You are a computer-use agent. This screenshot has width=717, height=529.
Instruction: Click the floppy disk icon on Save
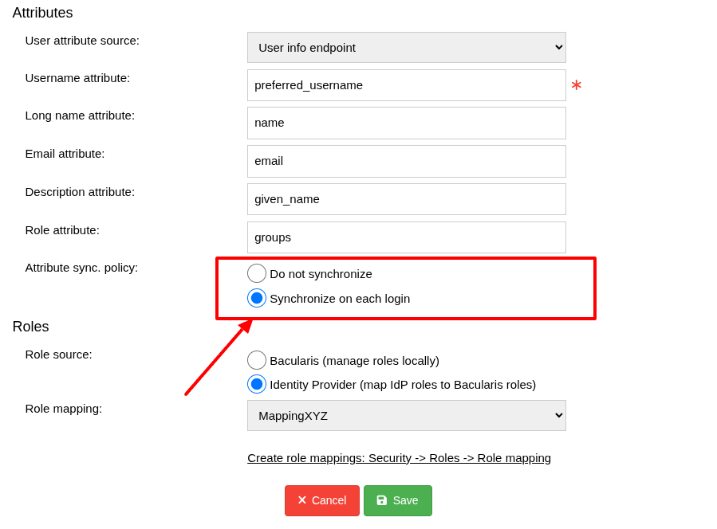pyautogui.click(x=382, y=500)
